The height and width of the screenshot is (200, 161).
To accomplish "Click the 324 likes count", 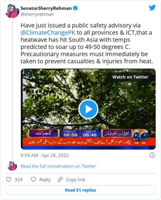I will (x=19, y=180).
